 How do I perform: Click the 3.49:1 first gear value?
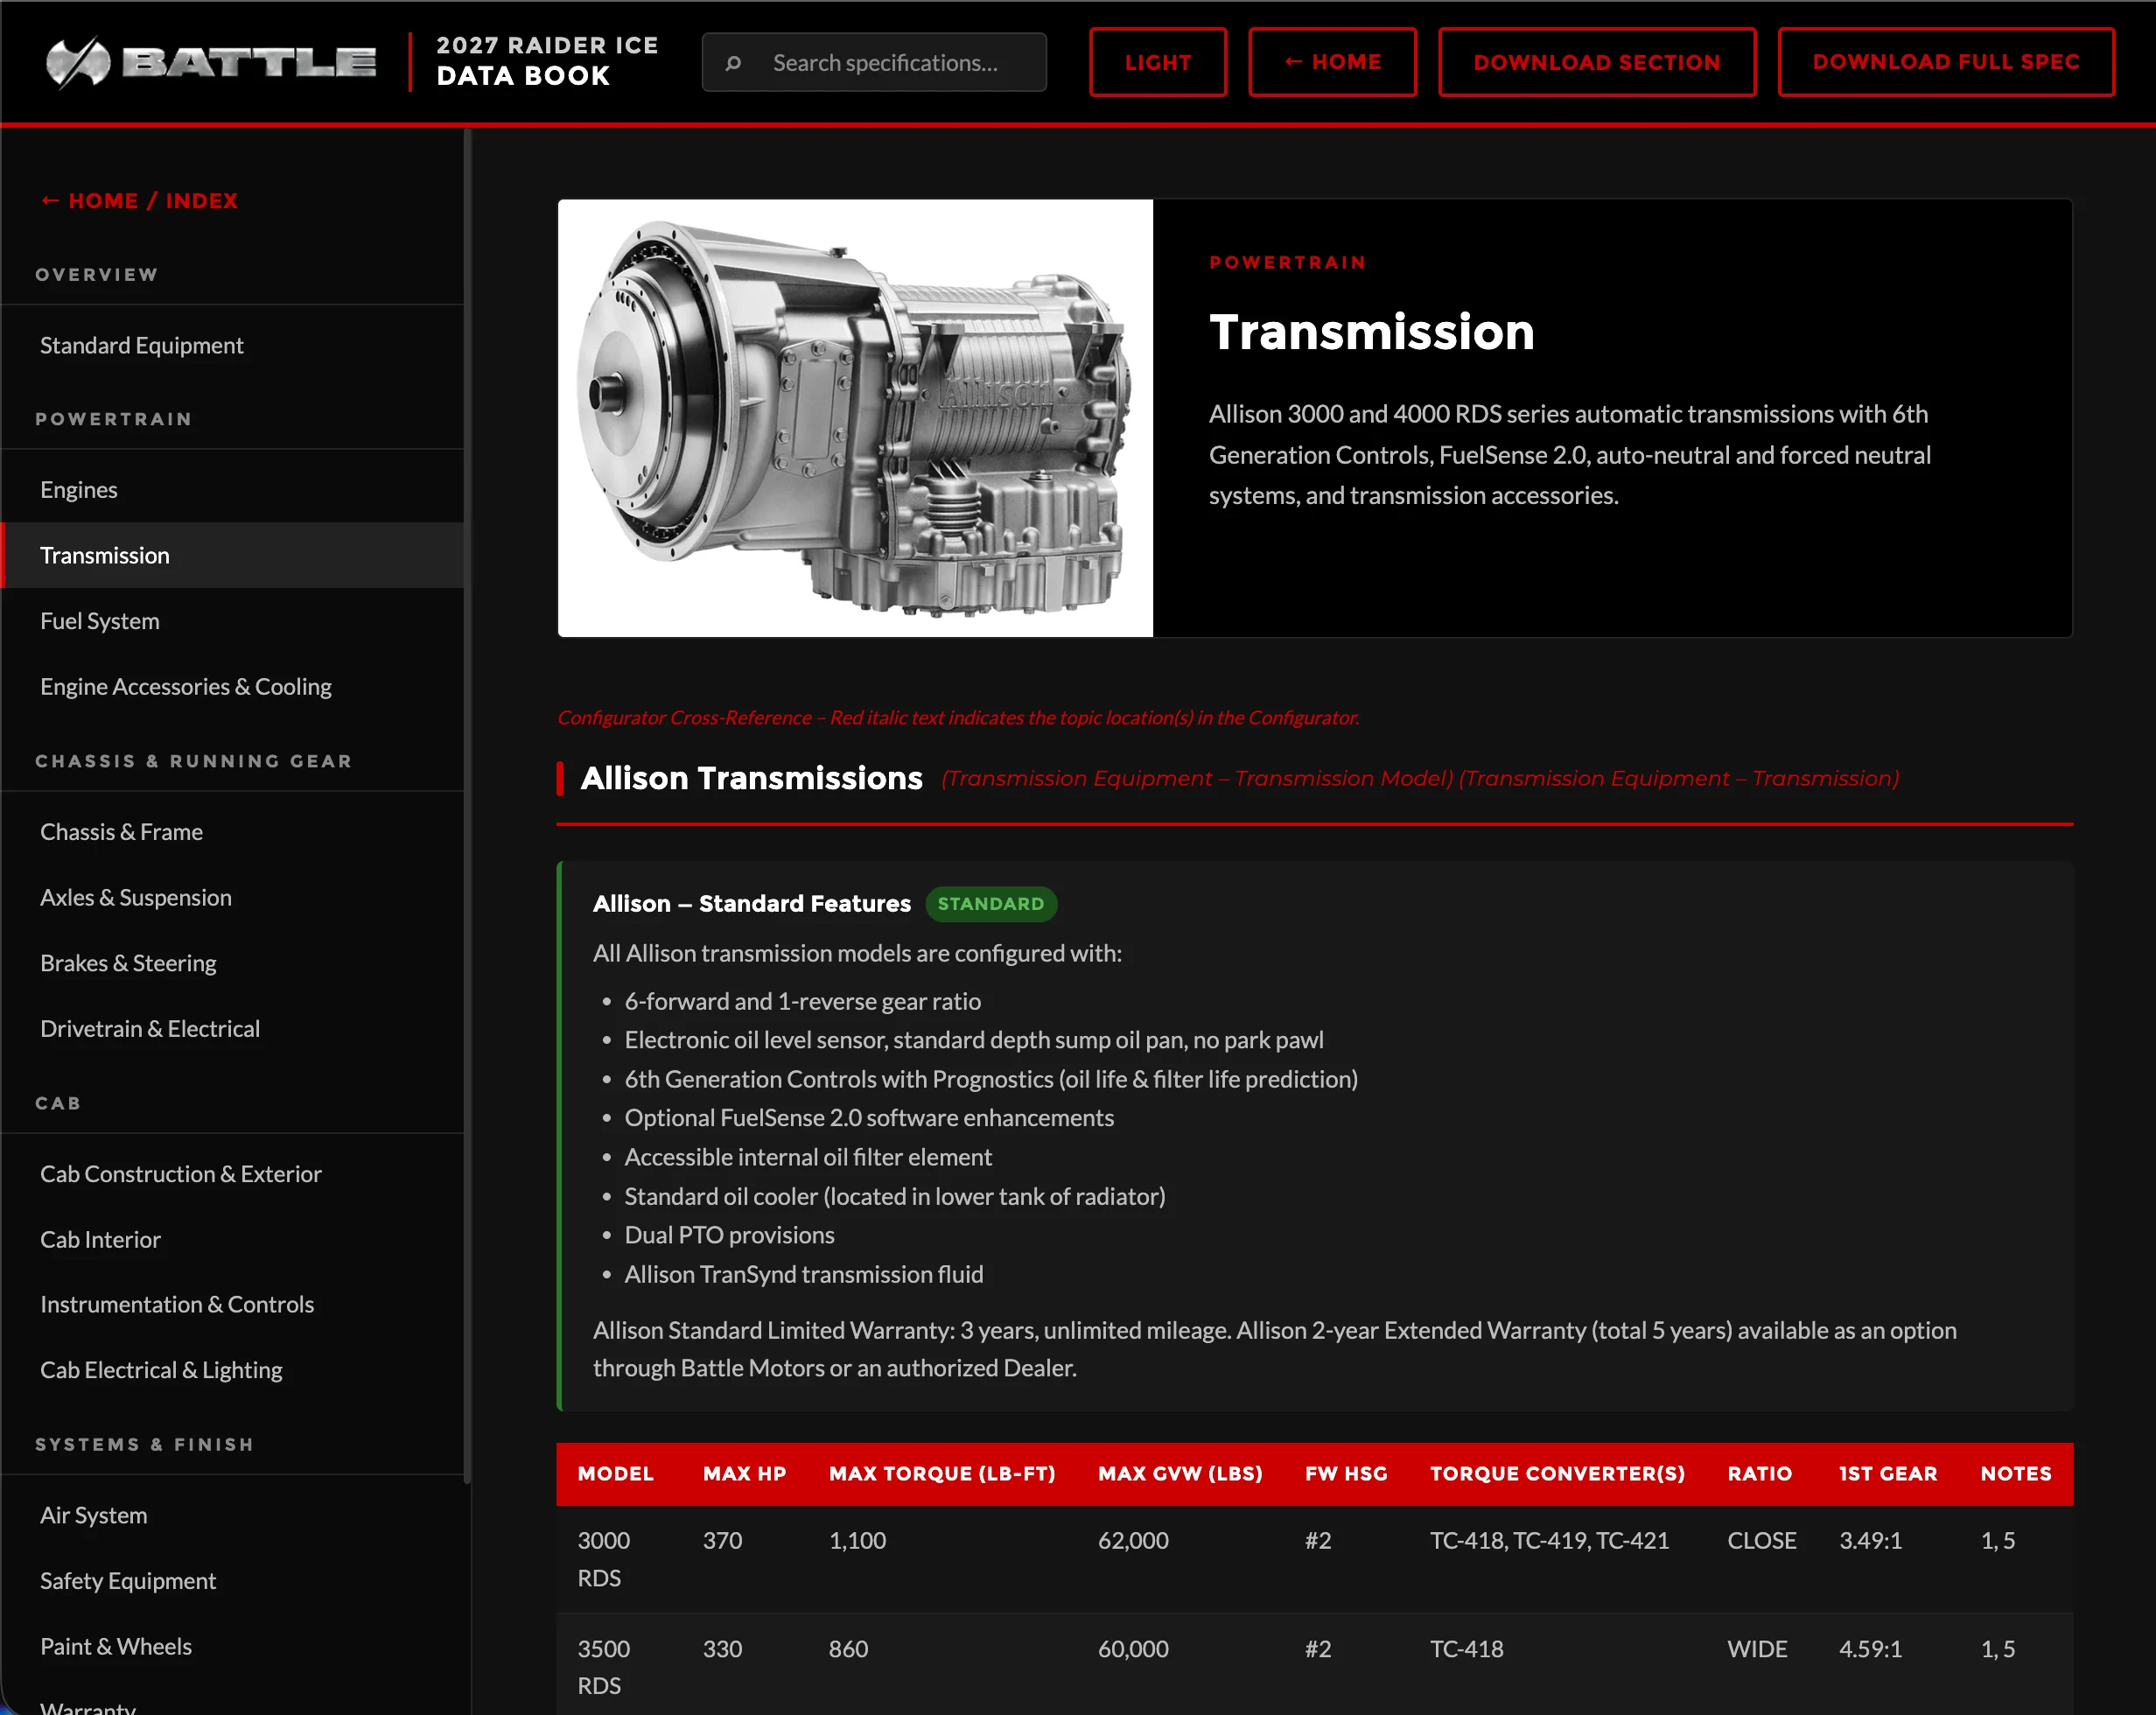pos(1870,1541)
